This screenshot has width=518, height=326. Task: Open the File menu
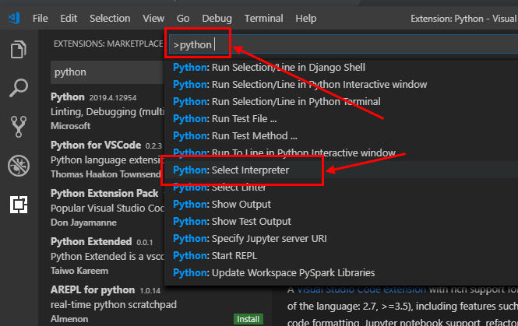coord(40,19)
